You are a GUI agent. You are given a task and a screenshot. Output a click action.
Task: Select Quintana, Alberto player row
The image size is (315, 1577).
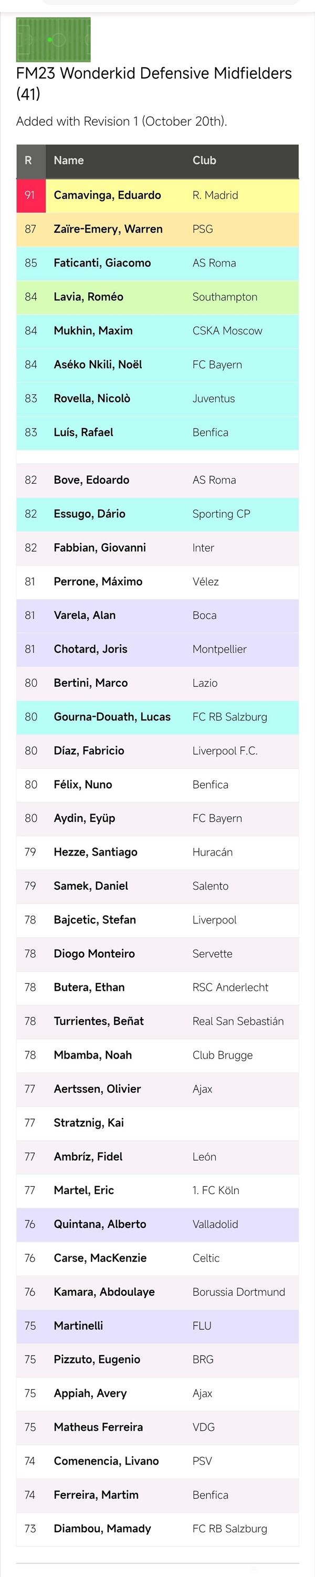tap(157, 1224)
